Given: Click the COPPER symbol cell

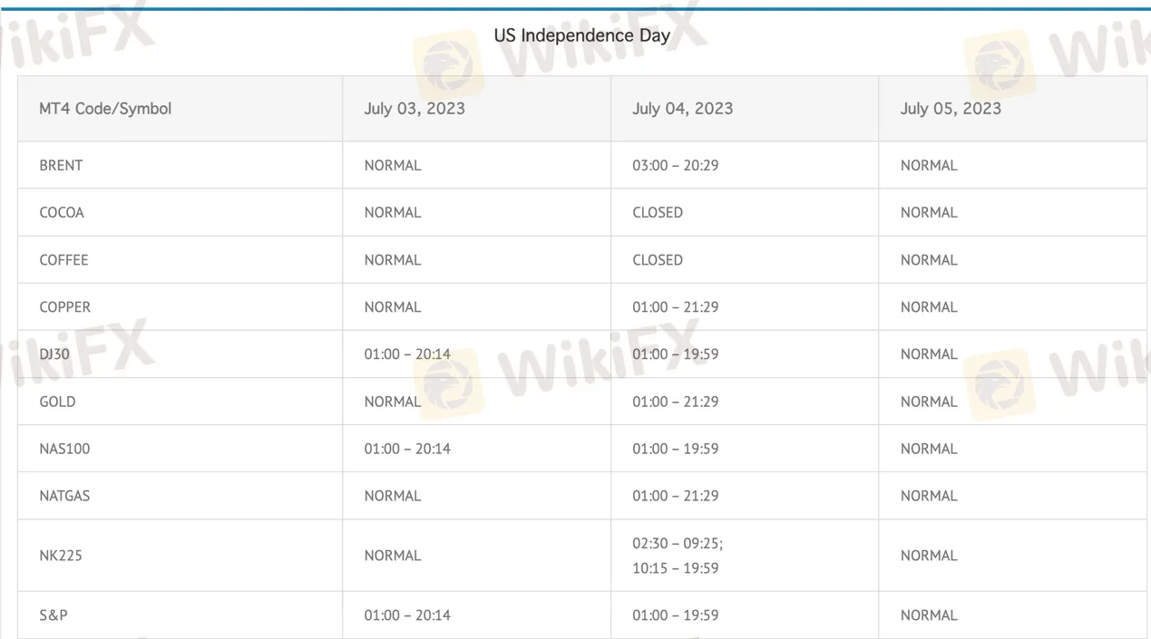Looking at the screenshot, I should (64, 307).
